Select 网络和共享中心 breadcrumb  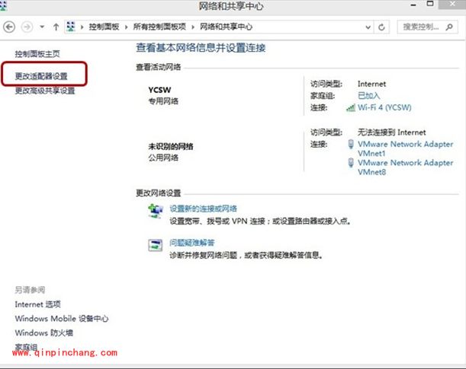(x=227, y=27)
